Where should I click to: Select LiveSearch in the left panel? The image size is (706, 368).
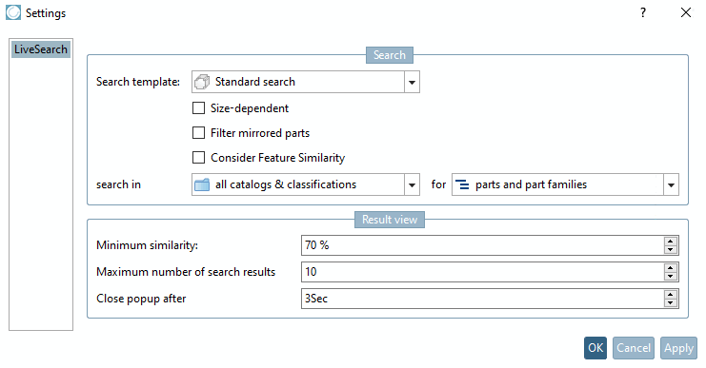point(41,49)
